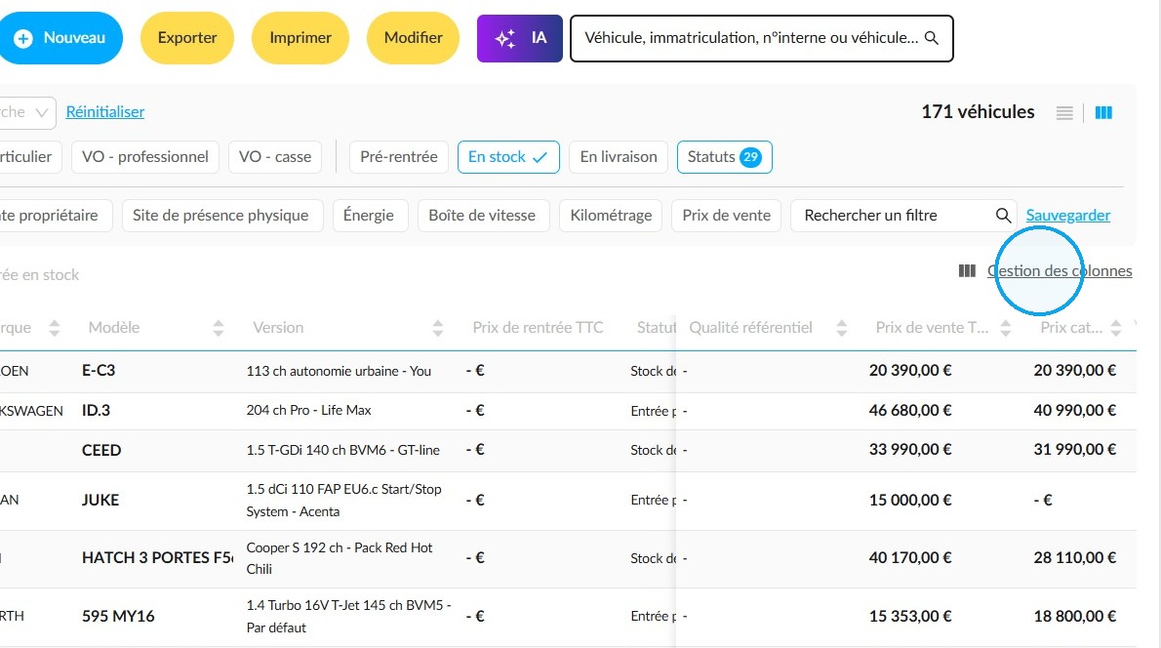The height and width of the screenshot is (648, 1161).
Task: Click the Réinitialiser link
Action: [105, 112]
